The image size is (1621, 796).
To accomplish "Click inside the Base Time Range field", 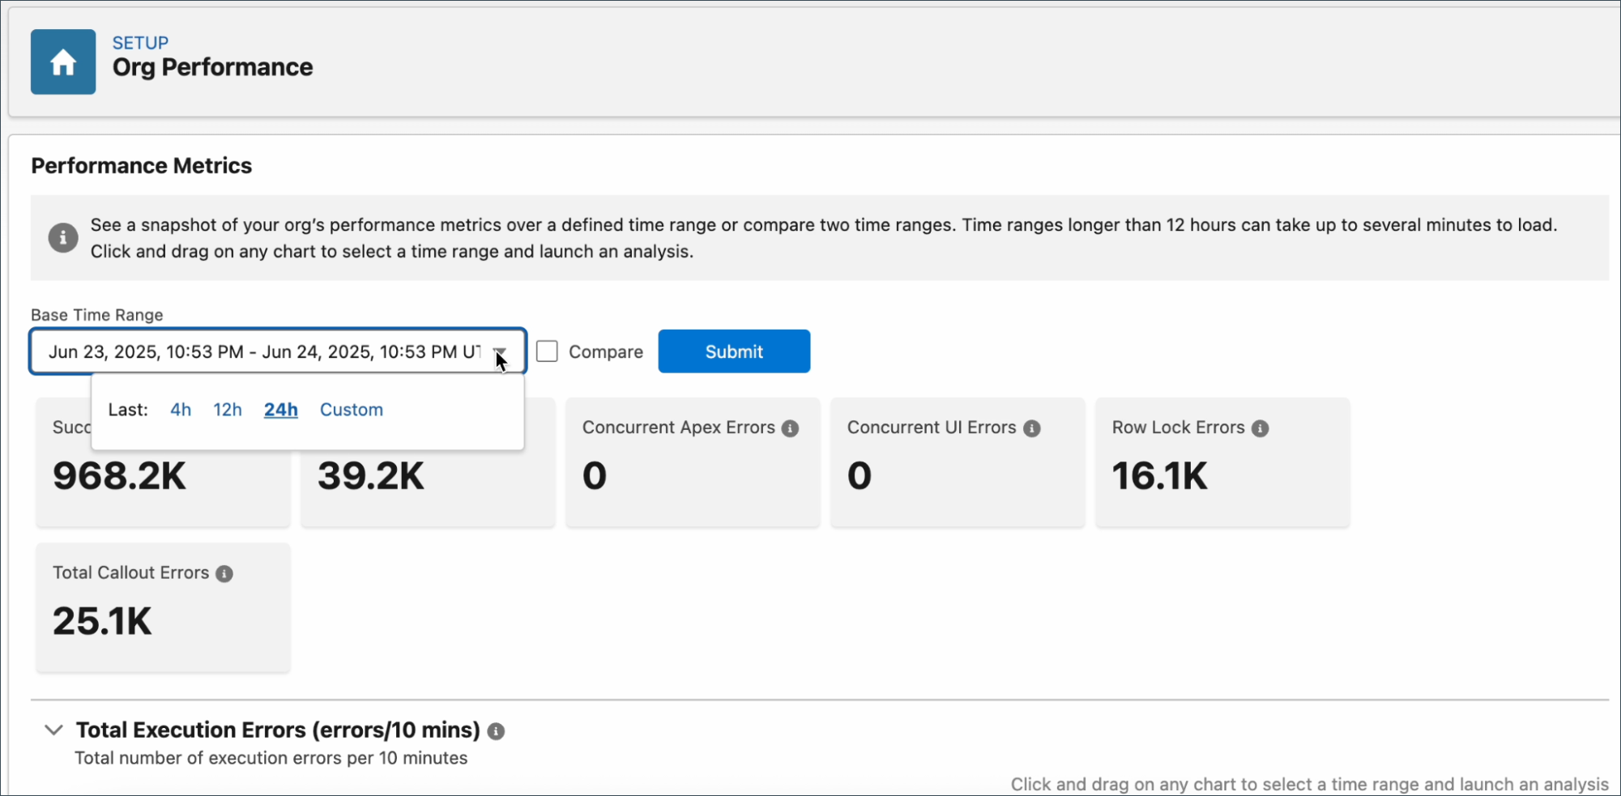I will coord(259,351).
